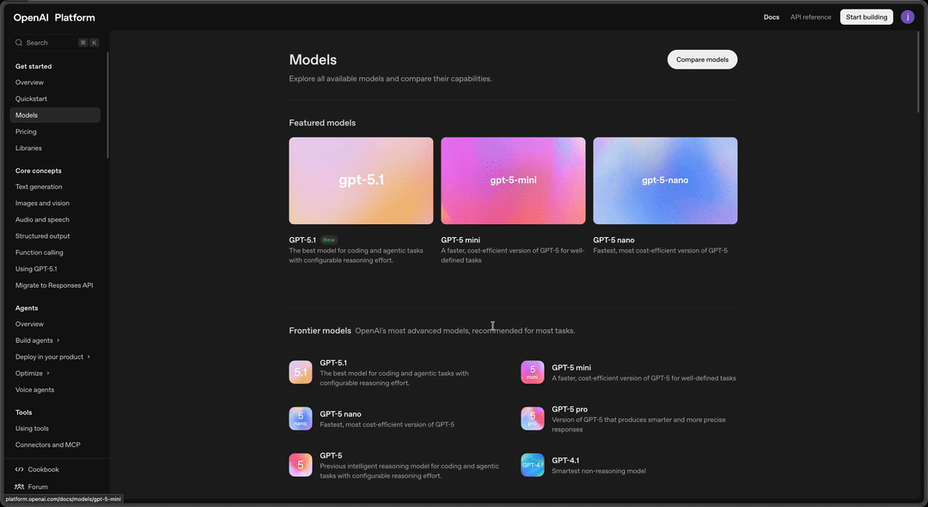Screen dimensions: 928x507
Task: Click the GPT-5 pro model icon
Action: (532, 418)
